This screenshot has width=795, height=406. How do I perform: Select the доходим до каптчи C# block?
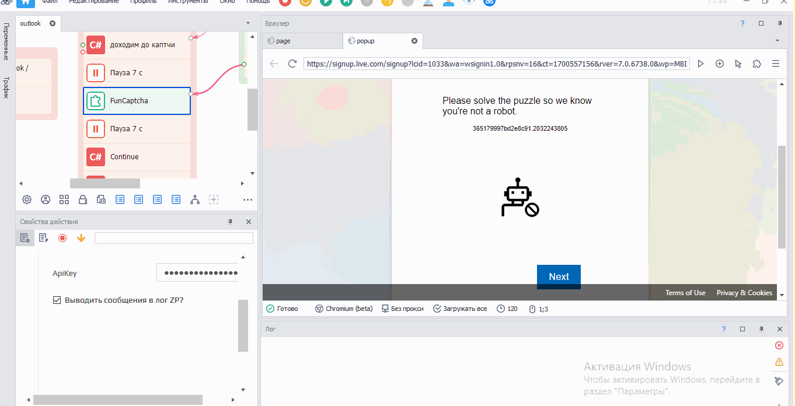point(137,45)
